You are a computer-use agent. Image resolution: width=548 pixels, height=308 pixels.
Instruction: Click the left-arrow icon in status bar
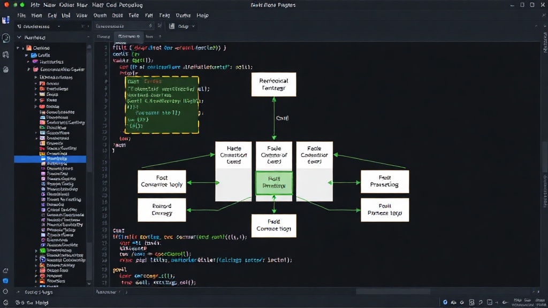(x=505, y=303)
